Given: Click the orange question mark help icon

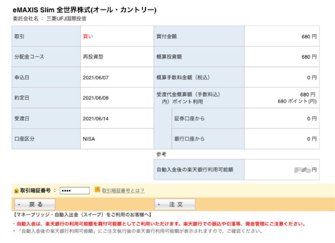Looking at the screenshot, I should point(97,190).
